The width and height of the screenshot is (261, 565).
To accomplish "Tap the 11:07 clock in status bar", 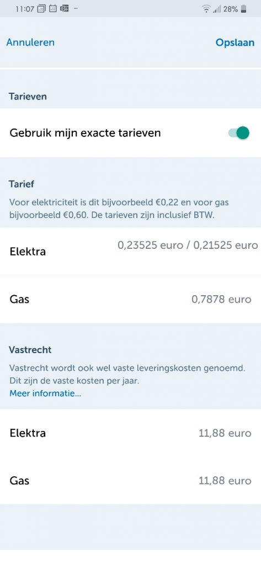I will tap(25, 9).
